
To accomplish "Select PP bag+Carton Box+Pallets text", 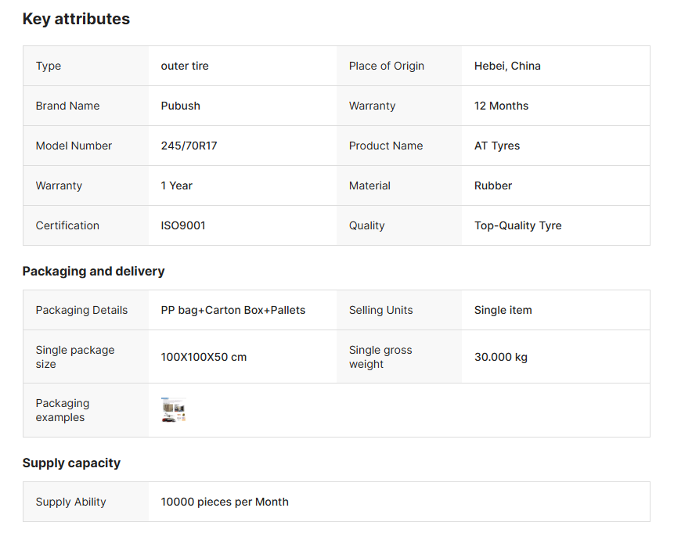I will (232, 310).
